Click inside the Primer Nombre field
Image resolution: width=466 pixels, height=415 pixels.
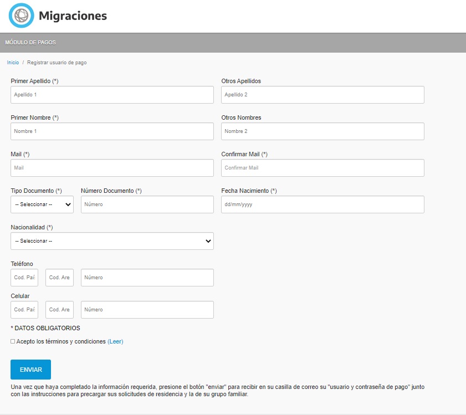tap(111, 131)
